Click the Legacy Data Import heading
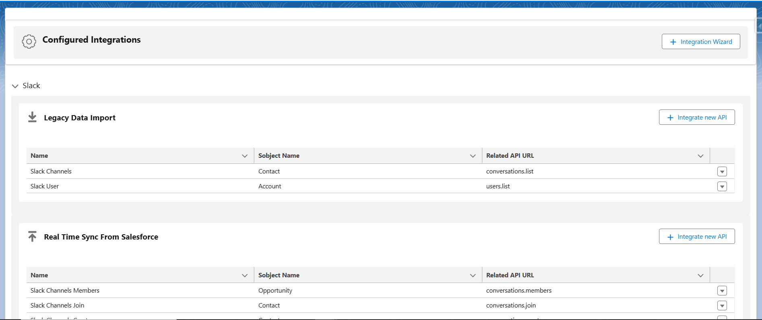Image resolution: width=762 pixels, height=320 pixels. tap(80, 118)
